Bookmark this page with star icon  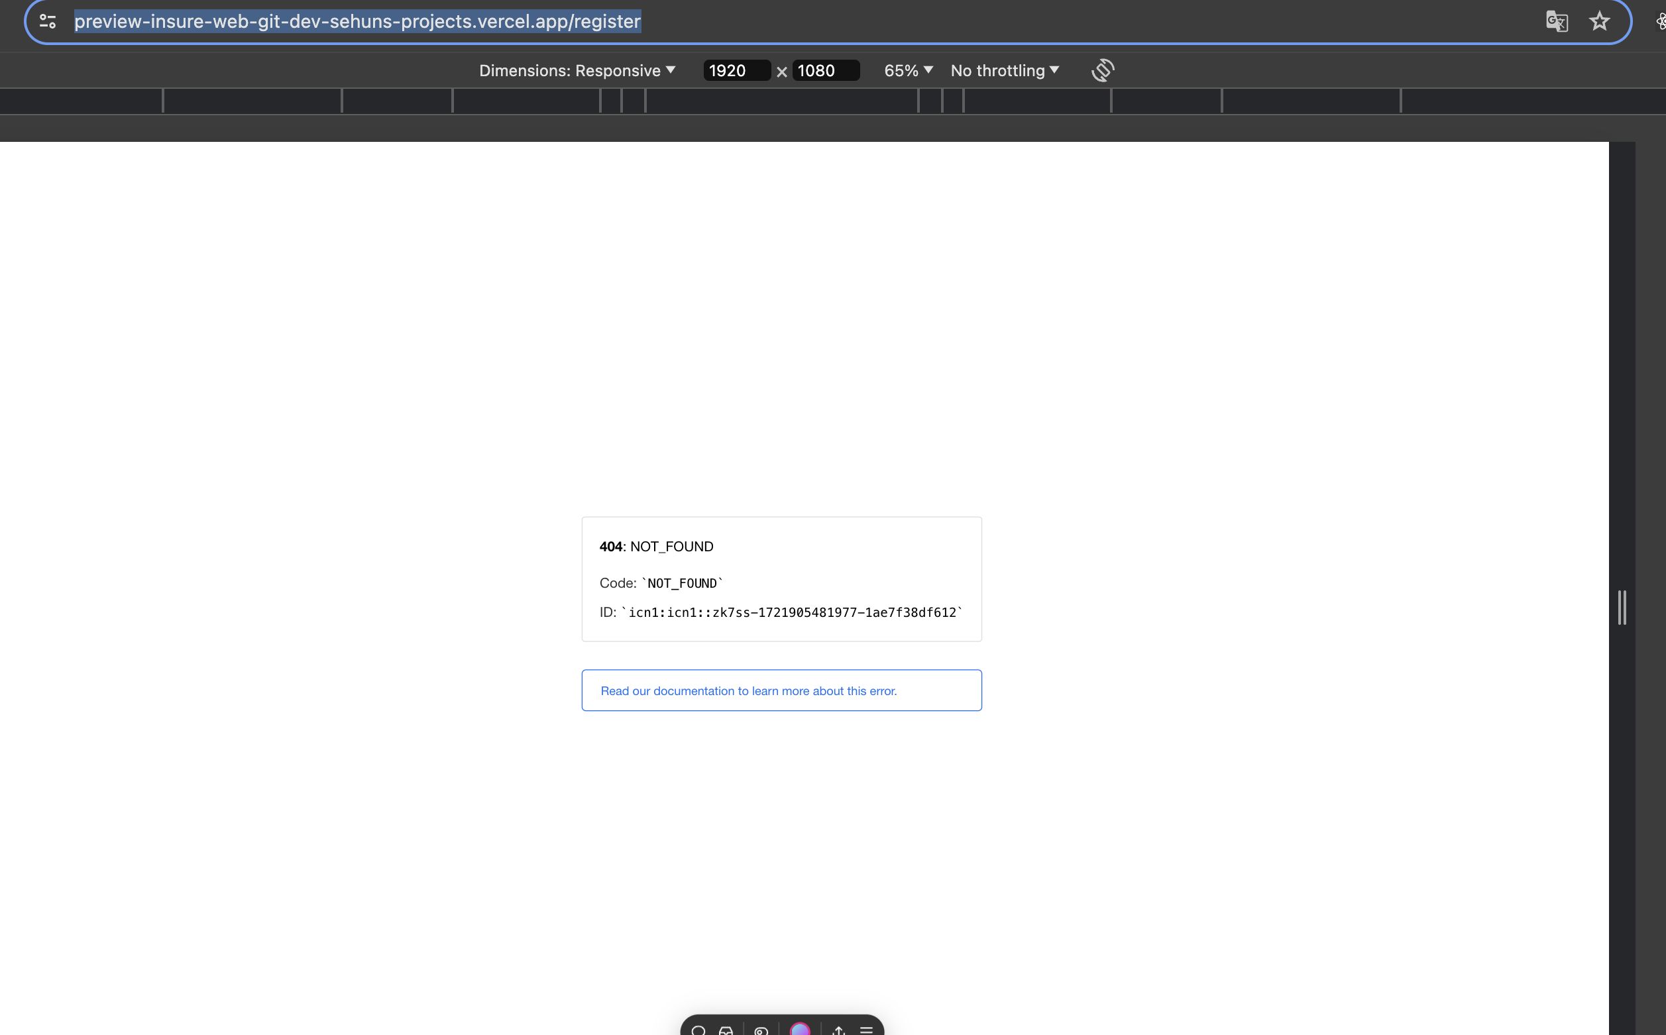tap(1599, 21)
